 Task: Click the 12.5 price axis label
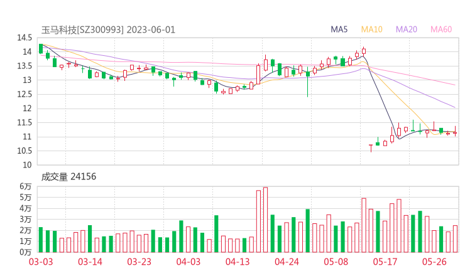click(x=25, y=94)
